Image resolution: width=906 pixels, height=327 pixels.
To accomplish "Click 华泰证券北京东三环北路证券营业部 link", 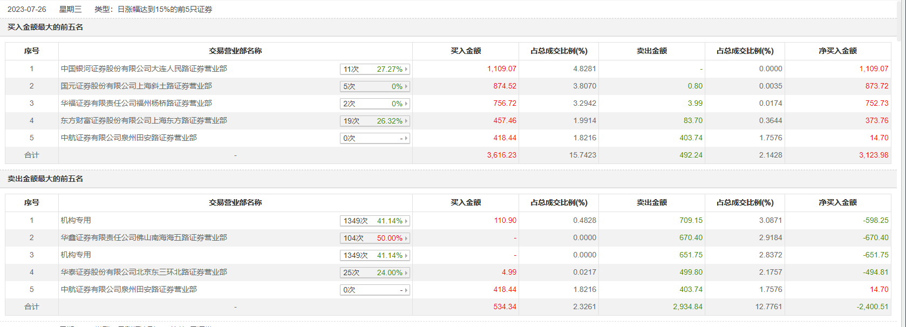I will pos(144,272).
